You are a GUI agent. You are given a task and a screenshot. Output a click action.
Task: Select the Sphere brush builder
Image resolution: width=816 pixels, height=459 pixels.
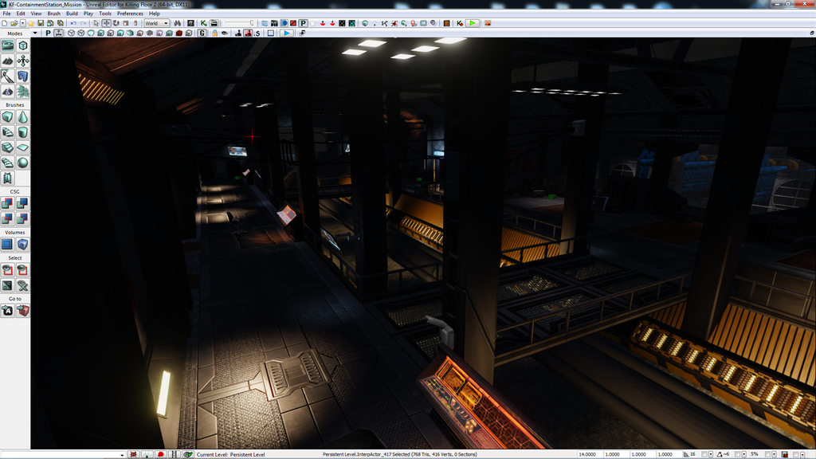[x=23, y=163]
